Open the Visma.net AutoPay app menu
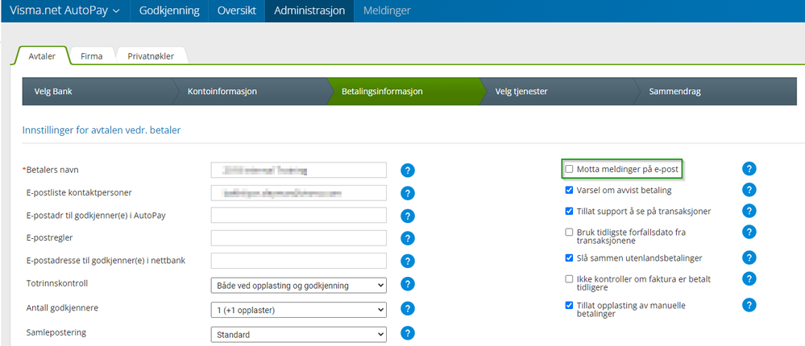The height and width of the screenshot is (346, 805). 64,10
